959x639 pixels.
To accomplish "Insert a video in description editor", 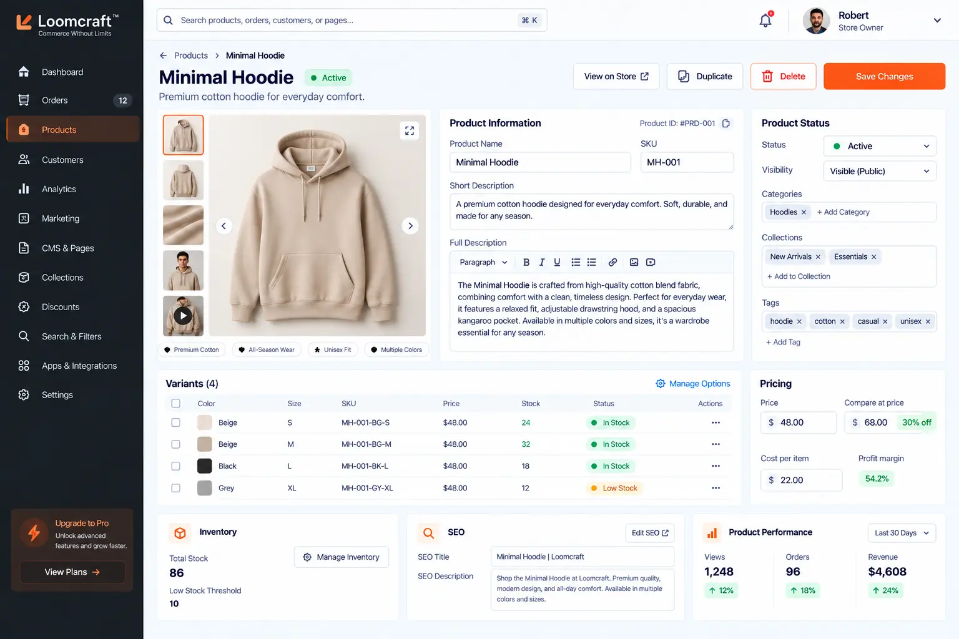I will tap(651, 262).
